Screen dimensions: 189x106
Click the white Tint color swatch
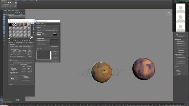pyautogui.click(x=39, y=35)
